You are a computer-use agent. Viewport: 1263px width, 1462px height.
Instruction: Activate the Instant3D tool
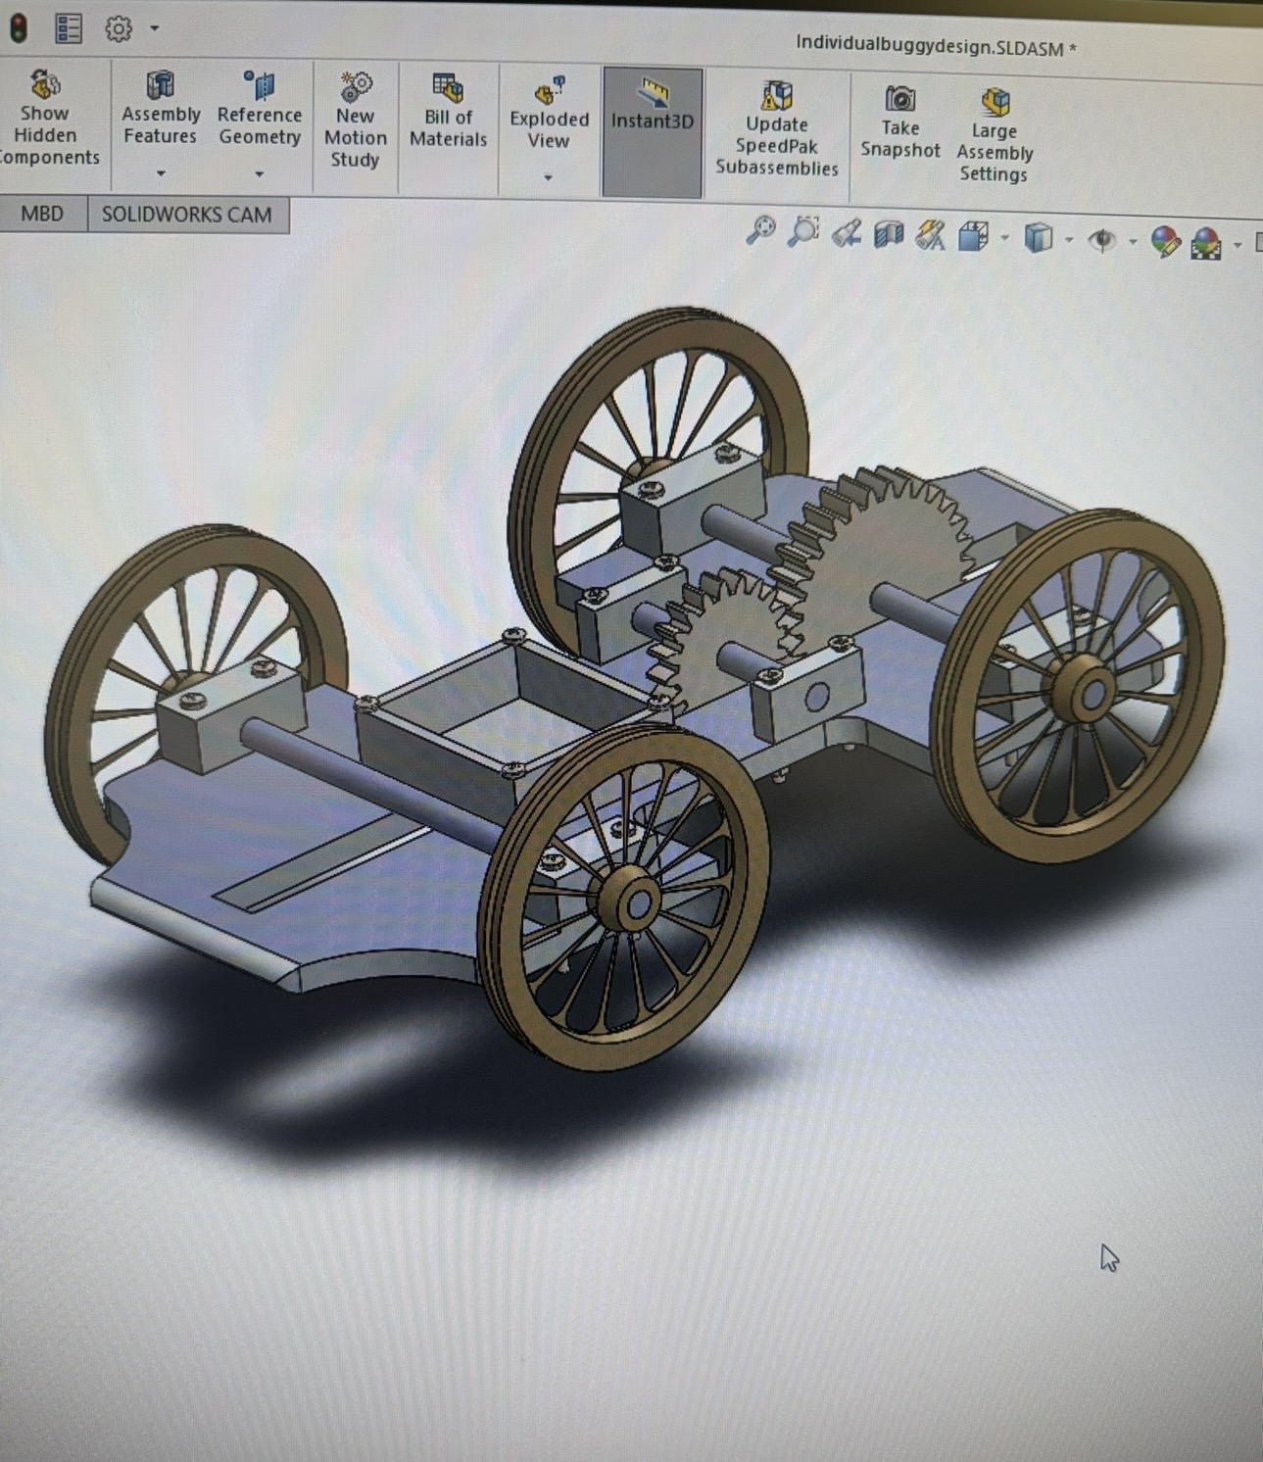652,118
